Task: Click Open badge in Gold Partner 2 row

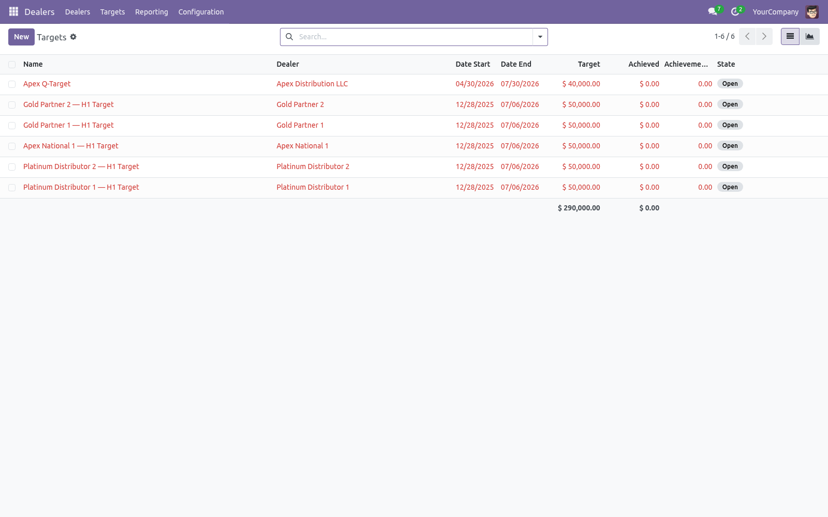Action: 730,104
